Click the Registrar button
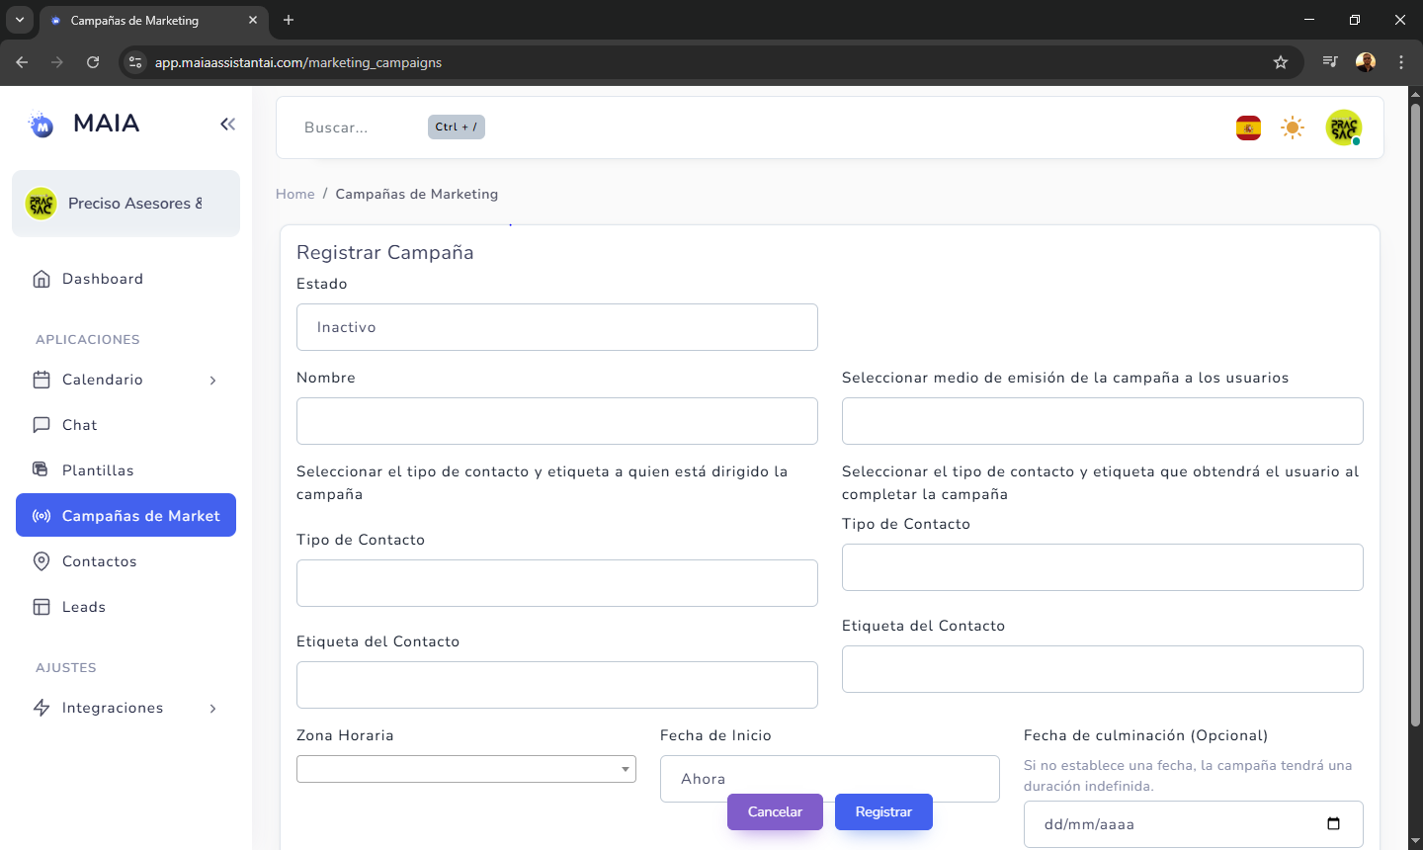The width and height of the screenshot is (1423, 850). tap(883, 811)
